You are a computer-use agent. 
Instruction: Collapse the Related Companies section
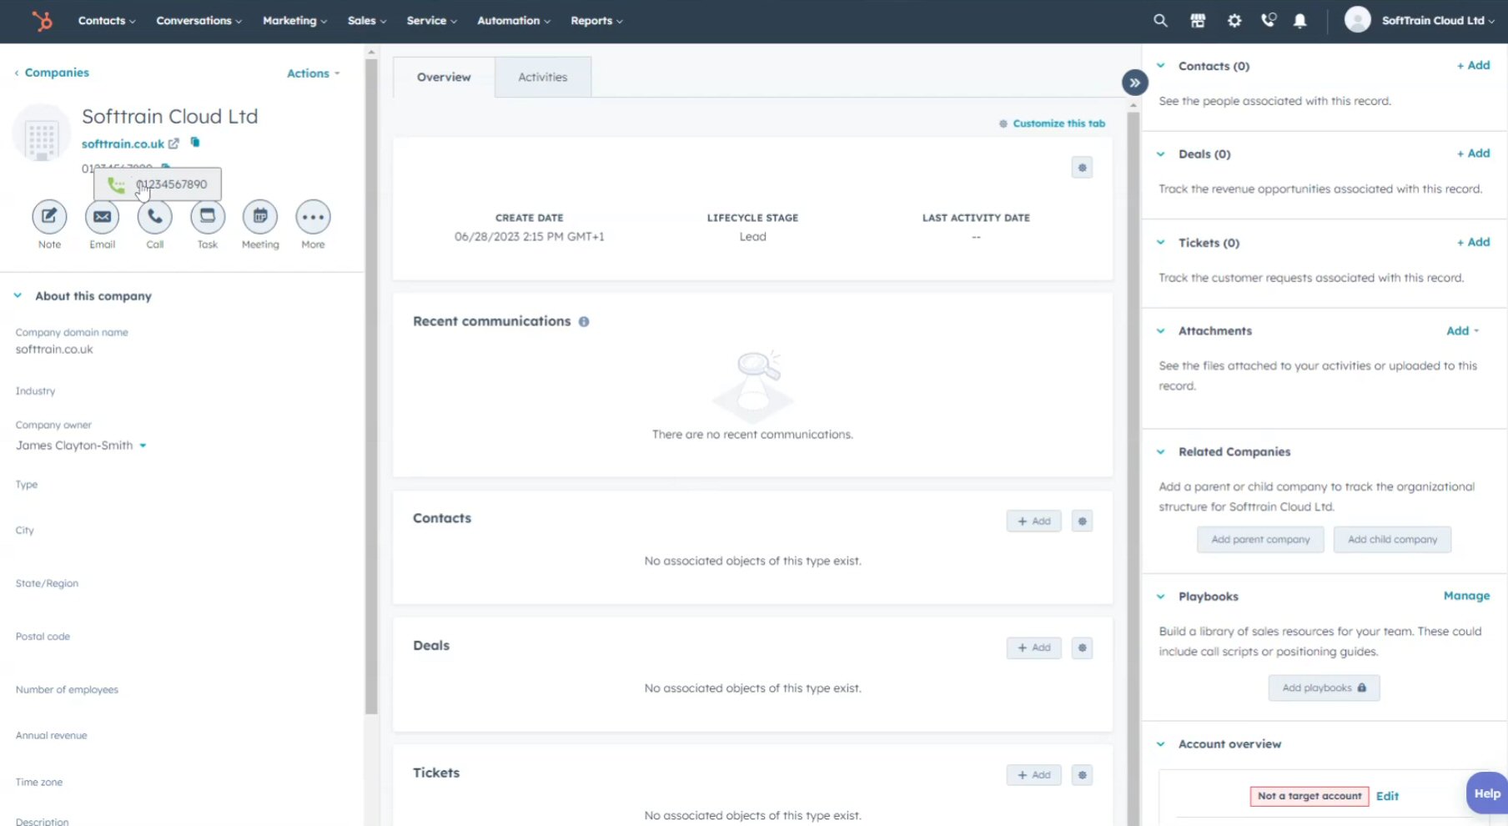point(1160,451)
